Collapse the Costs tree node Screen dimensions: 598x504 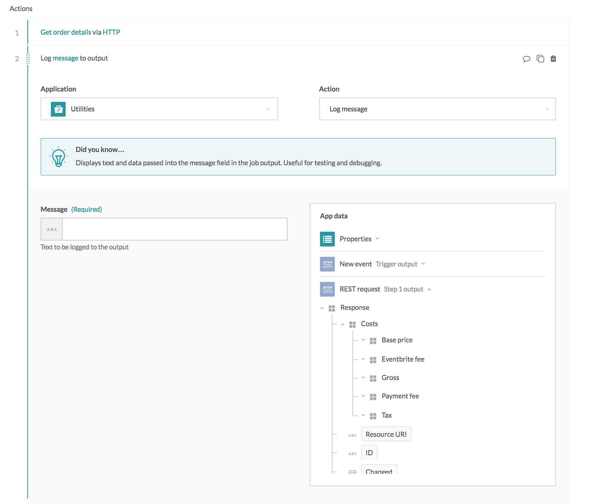coord(343,324)
